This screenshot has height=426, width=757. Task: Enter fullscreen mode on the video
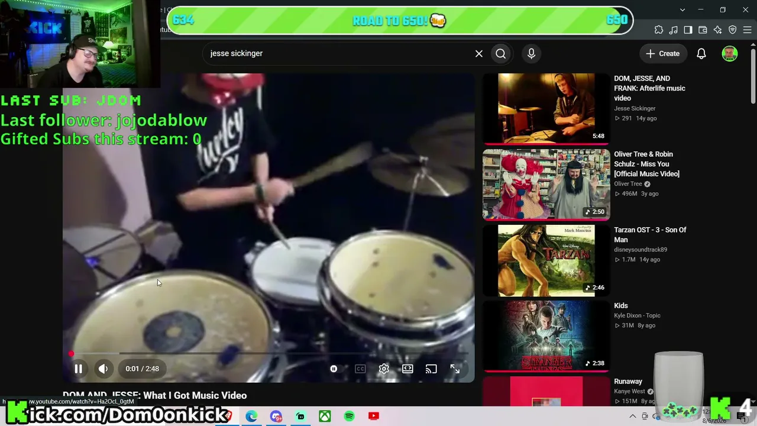(x=455, y=369)
